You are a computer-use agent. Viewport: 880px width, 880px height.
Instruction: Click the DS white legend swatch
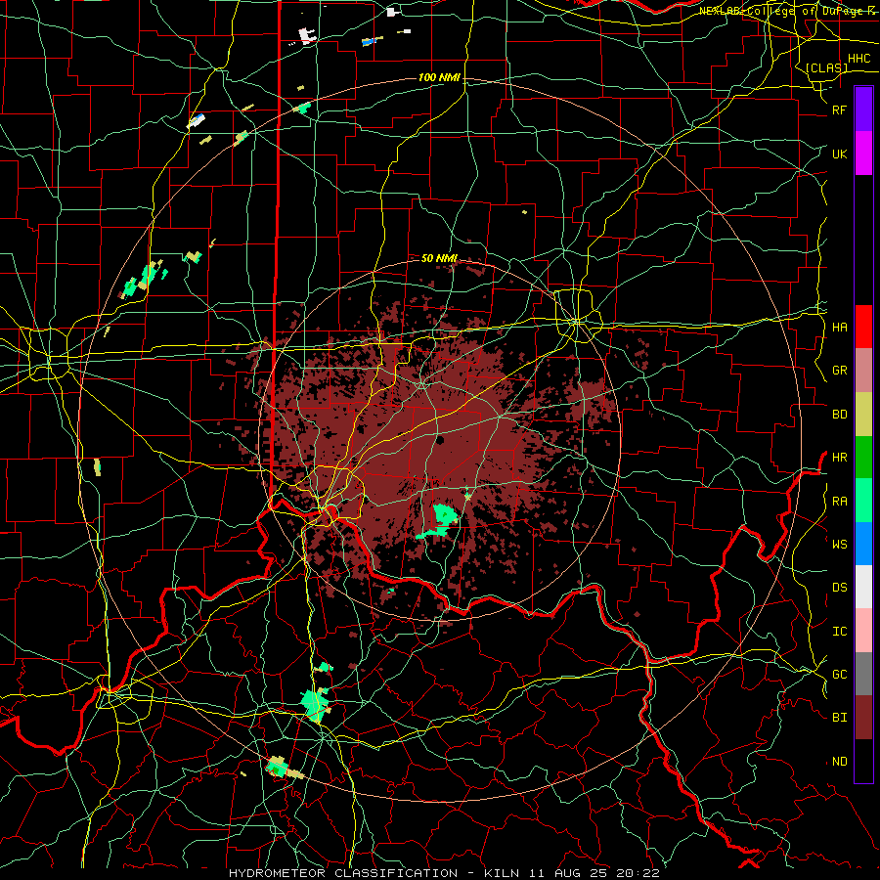click(863, 587)
